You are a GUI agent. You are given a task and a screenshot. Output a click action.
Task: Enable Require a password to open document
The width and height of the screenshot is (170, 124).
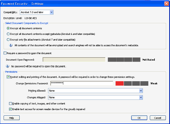coord(5,53)
